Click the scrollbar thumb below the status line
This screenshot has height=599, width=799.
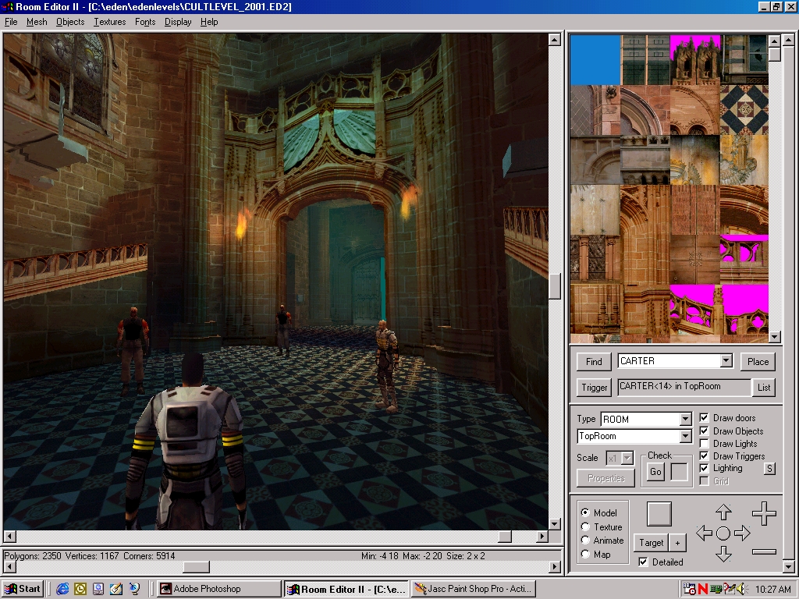pos(196,567)
